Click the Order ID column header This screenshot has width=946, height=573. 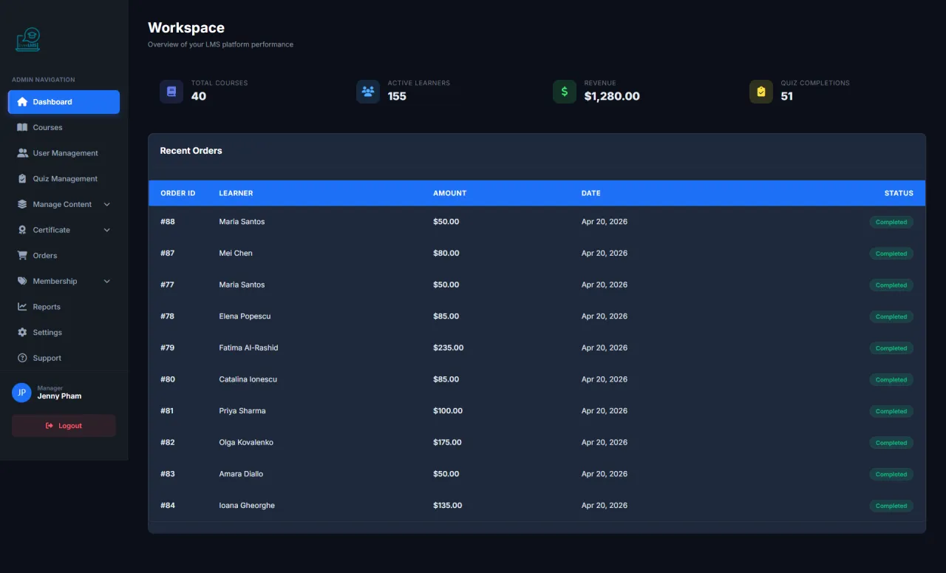(x=178, y=193)
